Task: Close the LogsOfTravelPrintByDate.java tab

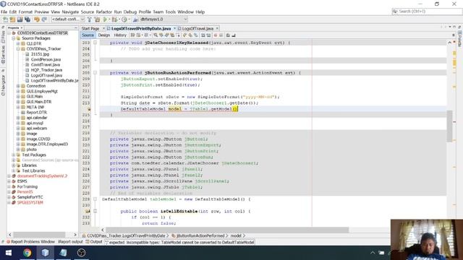Action: click(x=174, y=28)
